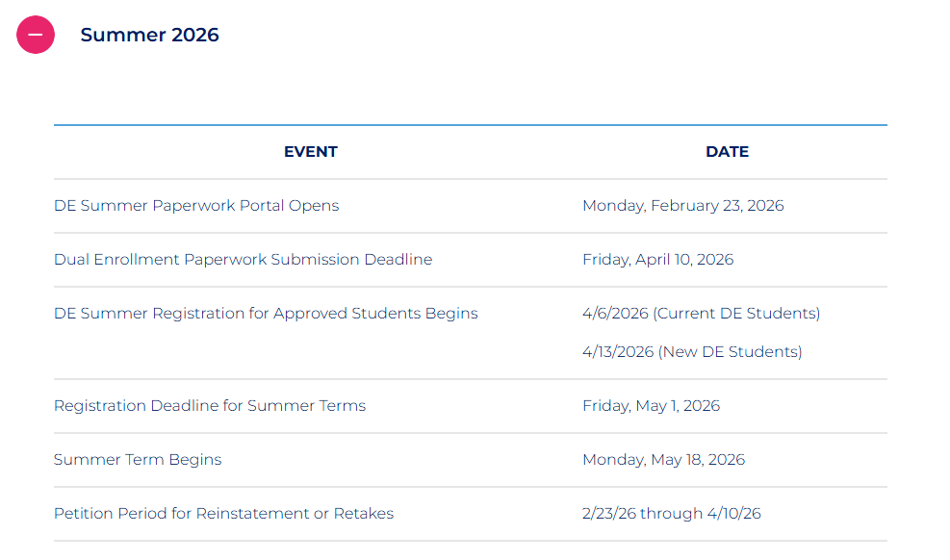The width and height of the screenshot is (950, 560).
Task: Click the Summer 2026 heading
Action: click(149, 36)
